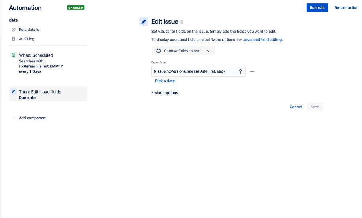Click the Audit log document icon
Screen dimensions: 362x218
tap(13, 39)
